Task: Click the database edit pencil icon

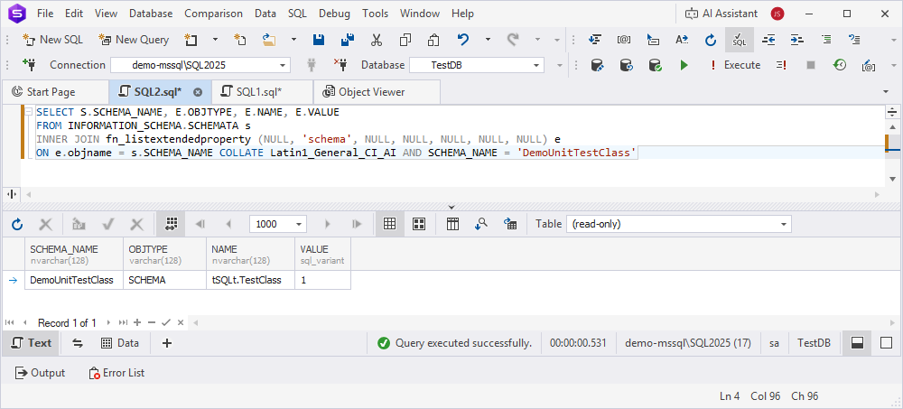Action: (597, 65)
